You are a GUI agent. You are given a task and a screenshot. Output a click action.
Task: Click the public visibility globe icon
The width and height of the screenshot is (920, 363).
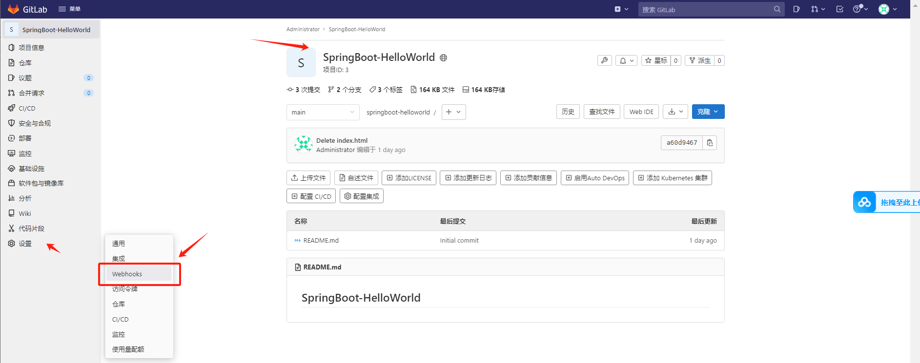click(x=443, y=57)
